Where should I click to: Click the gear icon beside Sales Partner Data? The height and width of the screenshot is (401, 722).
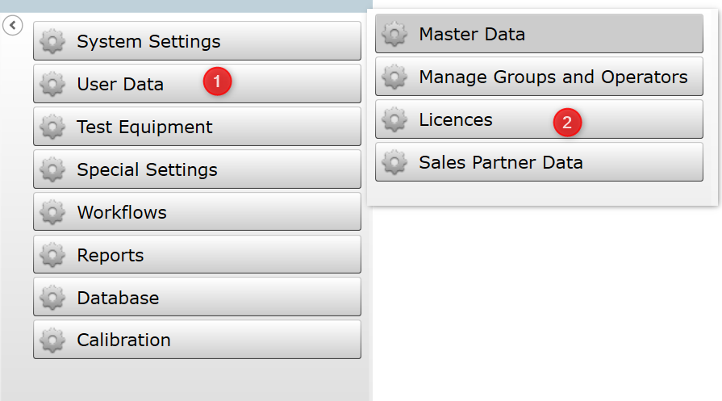pos(394,162)
